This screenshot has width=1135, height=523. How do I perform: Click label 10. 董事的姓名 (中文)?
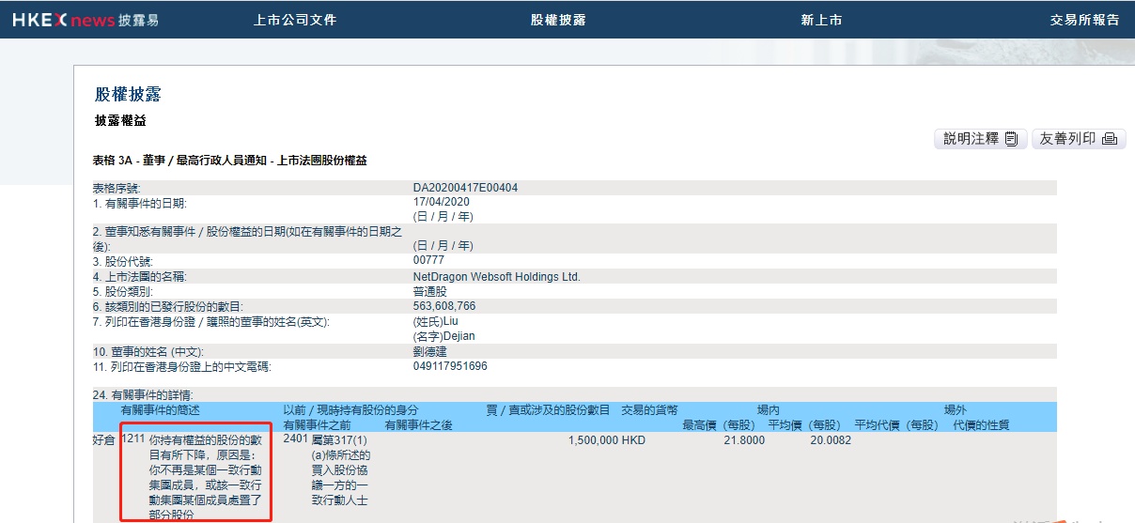[148, 352]
